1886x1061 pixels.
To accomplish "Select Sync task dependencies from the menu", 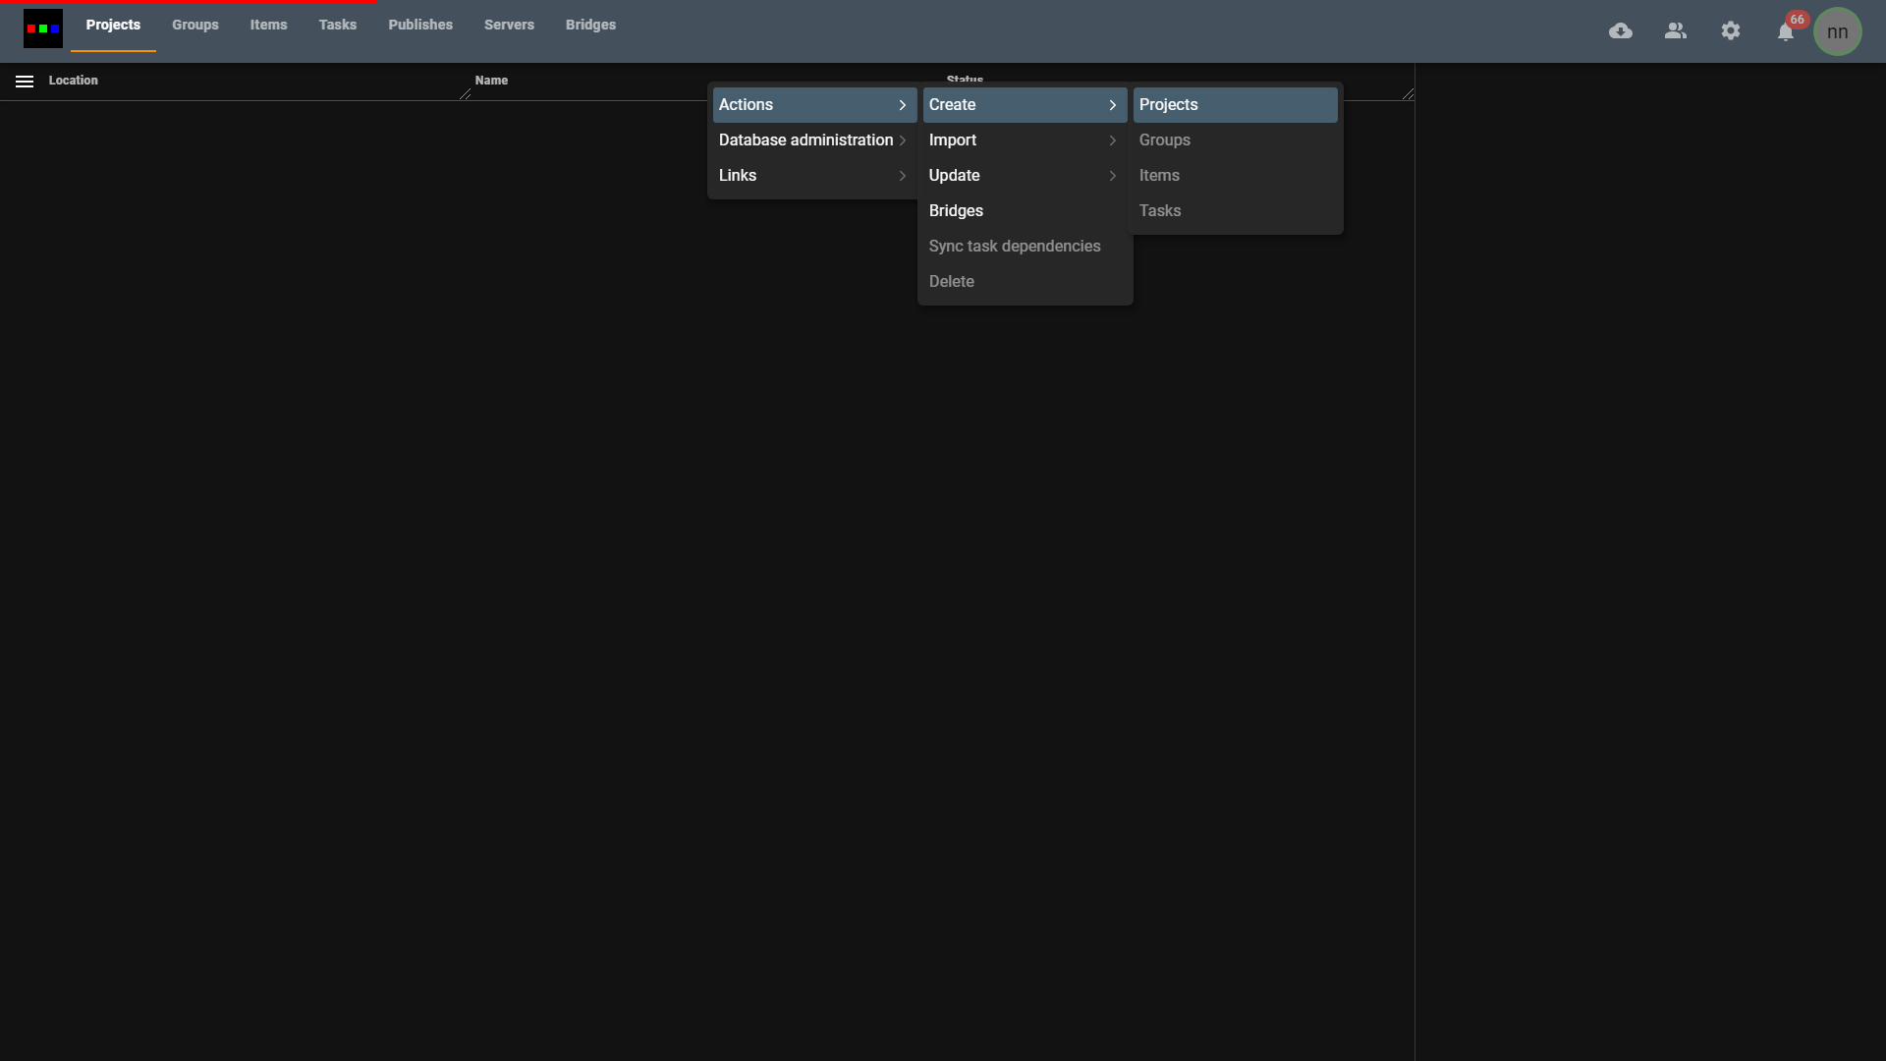I will [x=1015, y=246].
